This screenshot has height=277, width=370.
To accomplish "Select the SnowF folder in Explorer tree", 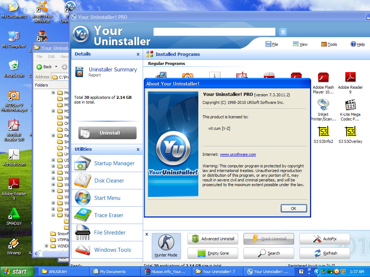I will click(60, 234).
